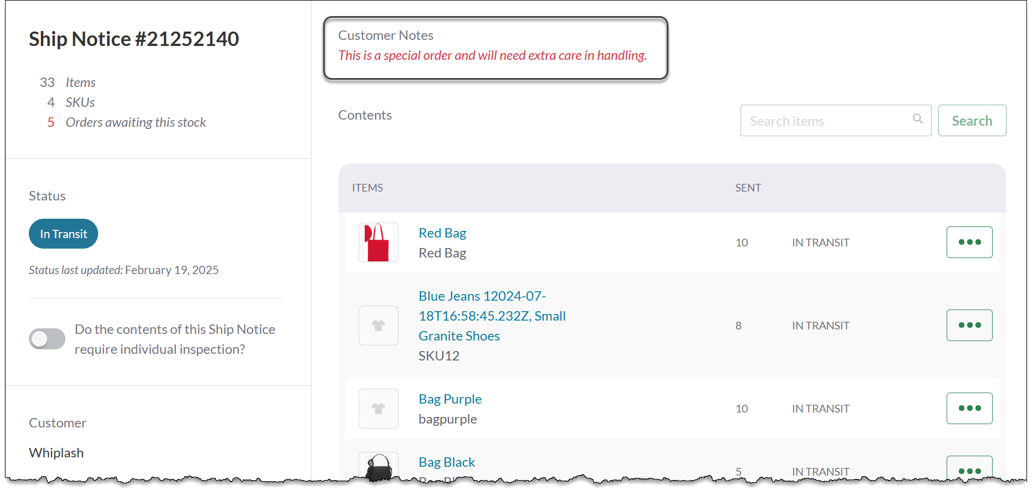This screenshot has height=495, width=1032.
Task: Click the Status last updated date text
Action: click(124, 270)
